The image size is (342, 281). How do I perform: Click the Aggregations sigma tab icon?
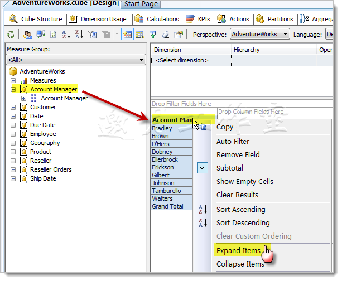click(304, 19)
